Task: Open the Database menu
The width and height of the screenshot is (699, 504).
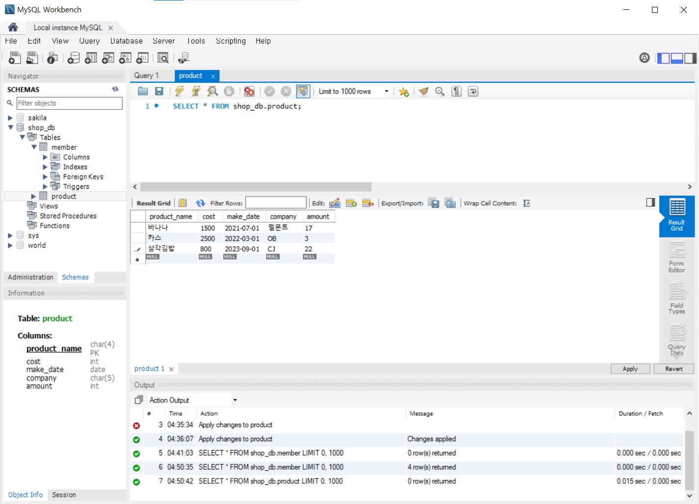Action: pos(127,41)
